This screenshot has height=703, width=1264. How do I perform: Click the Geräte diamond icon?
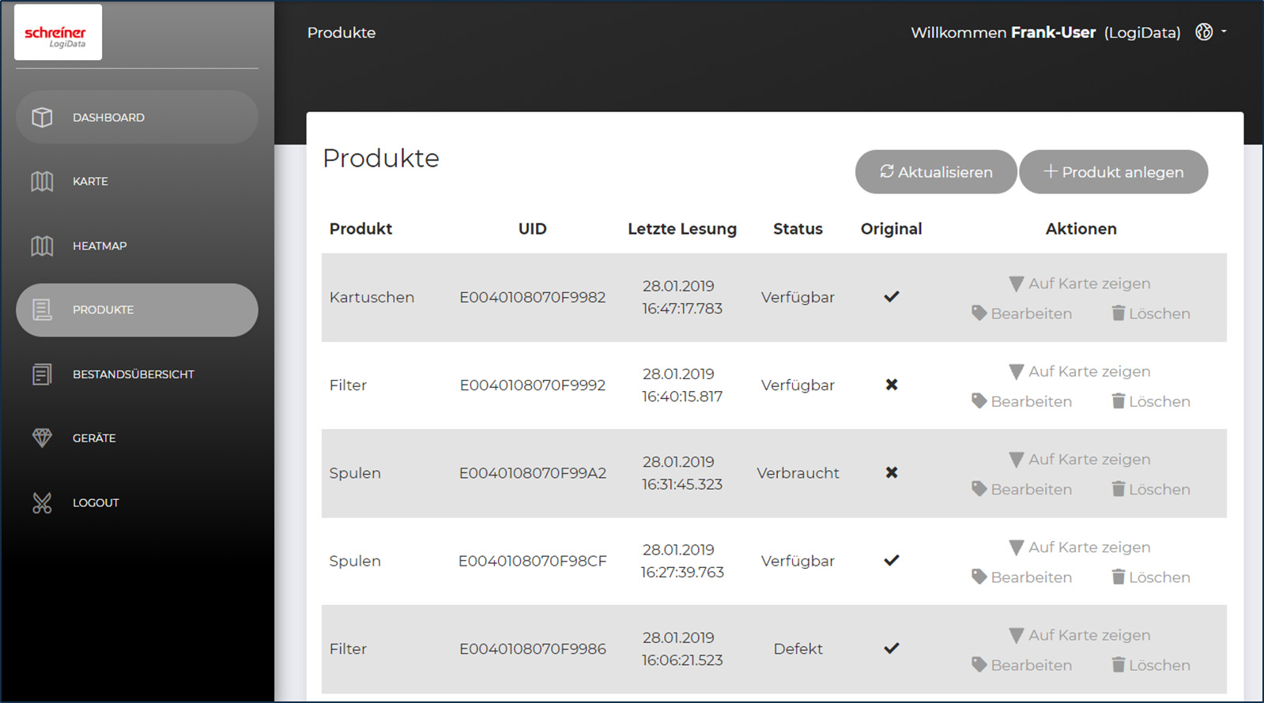point(42,438)
